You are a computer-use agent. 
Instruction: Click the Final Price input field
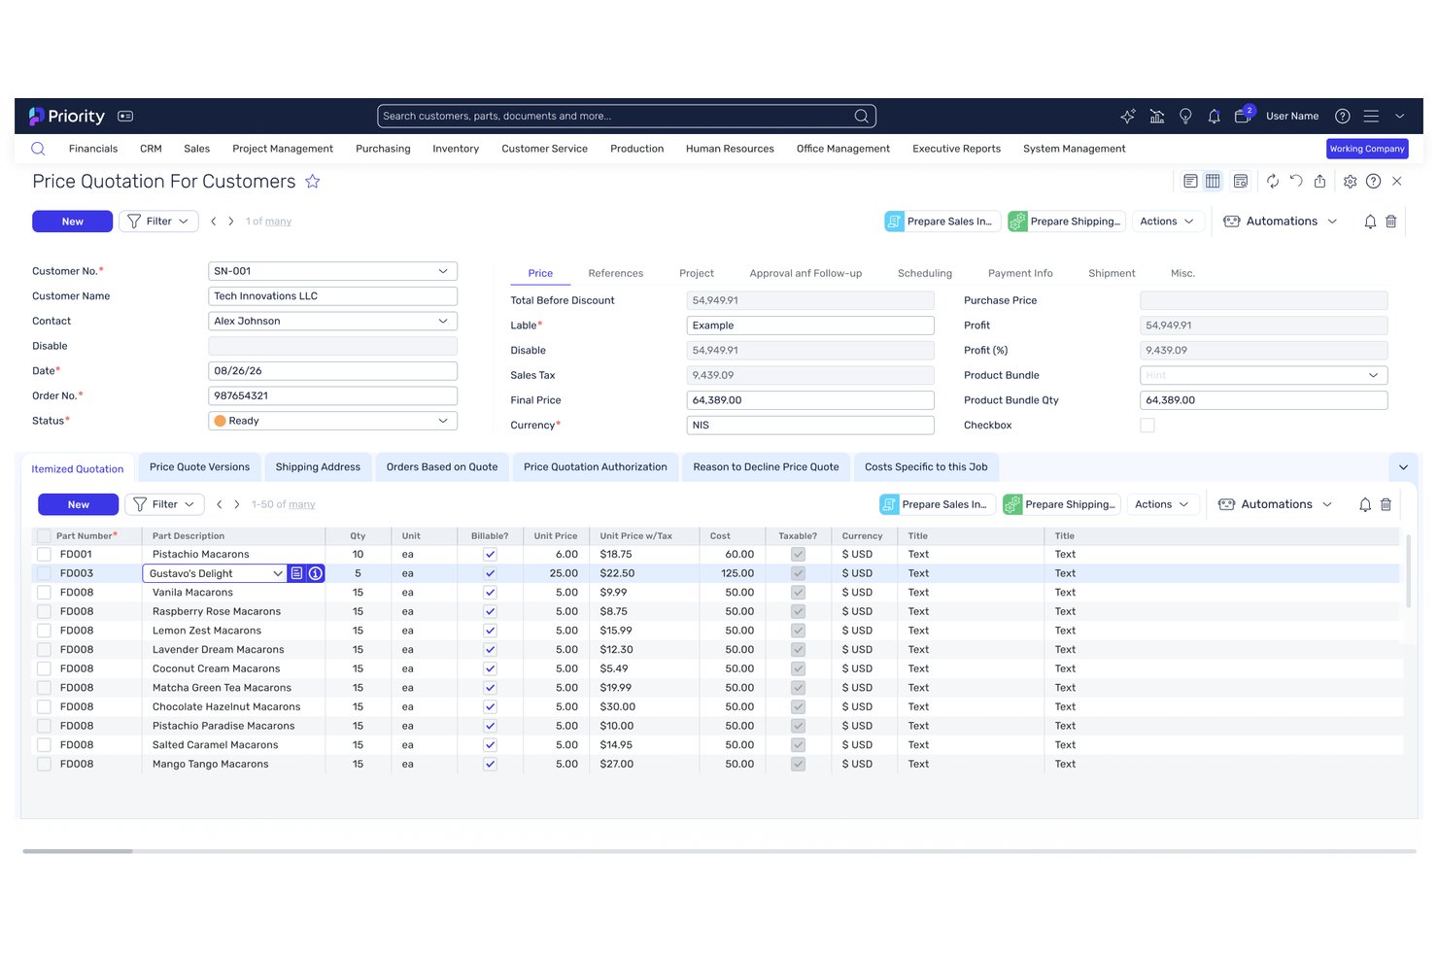point(810,400)
